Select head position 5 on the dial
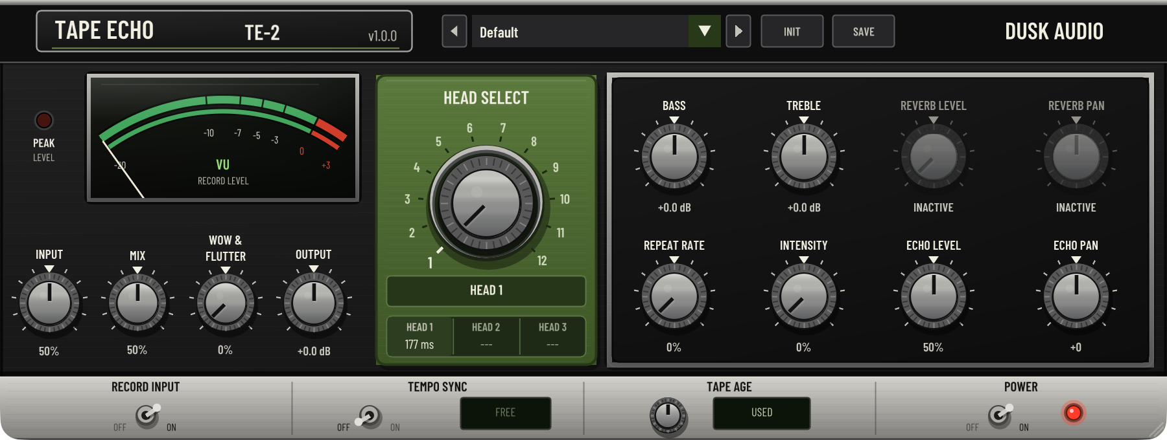This screenshot has width=1167, height=440. click(x=438, y=142)
